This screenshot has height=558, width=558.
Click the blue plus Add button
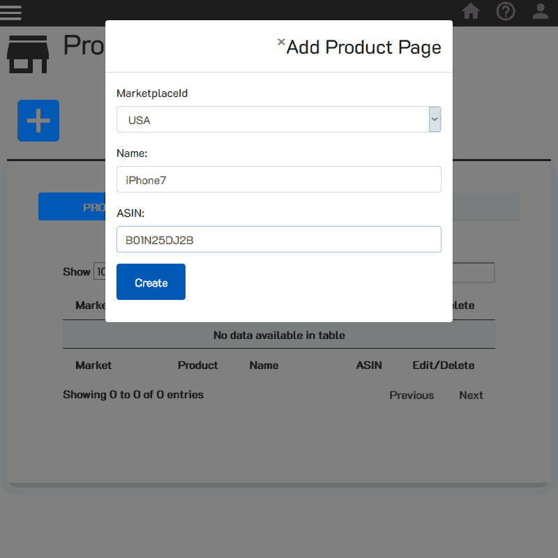[38, 121]
